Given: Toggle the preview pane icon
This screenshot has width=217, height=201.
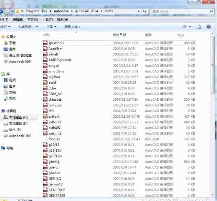Looking at the screenshot, I should (199, 27).
